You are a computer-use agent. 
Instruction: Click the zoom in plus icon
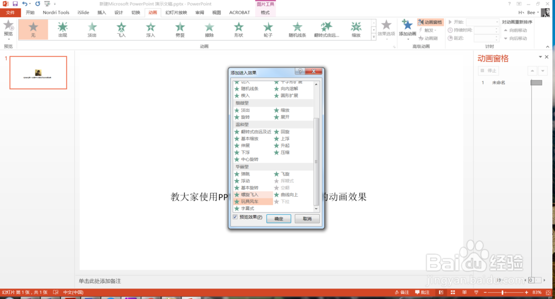pyautogui.click(x=527, y=292)
